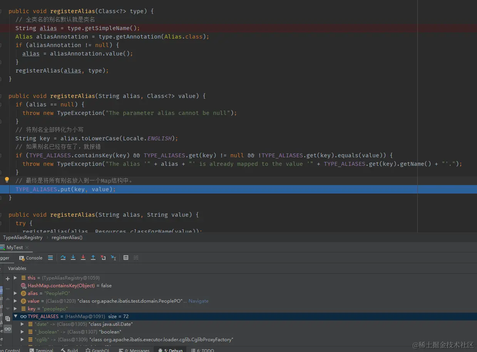Viewport: 477px width, 352px height.
Task: Click the highlighted TYPE_ALIASES.put(key, value) line
Action: (238, 189)
